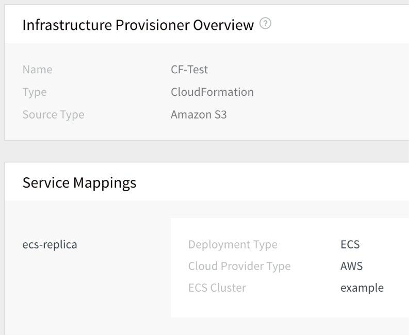Open the Infrastructure Provisioner Overview help icon
This screenshot has width=420, height=335.
pyautogui.click(x=265, y=24)
